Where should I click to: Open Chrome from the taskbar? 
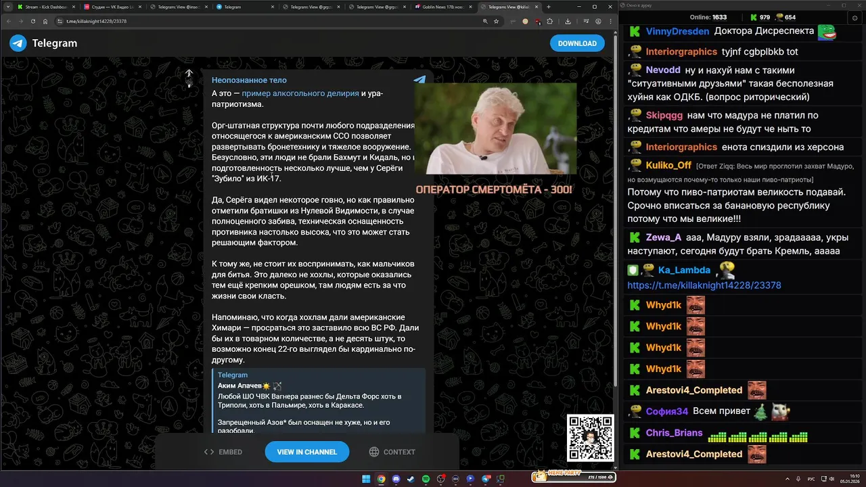[381, 479]
